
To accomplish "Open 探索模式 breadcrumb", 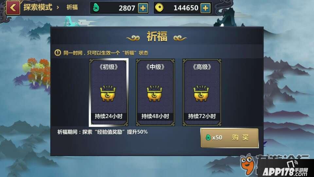I will point(38,8).
